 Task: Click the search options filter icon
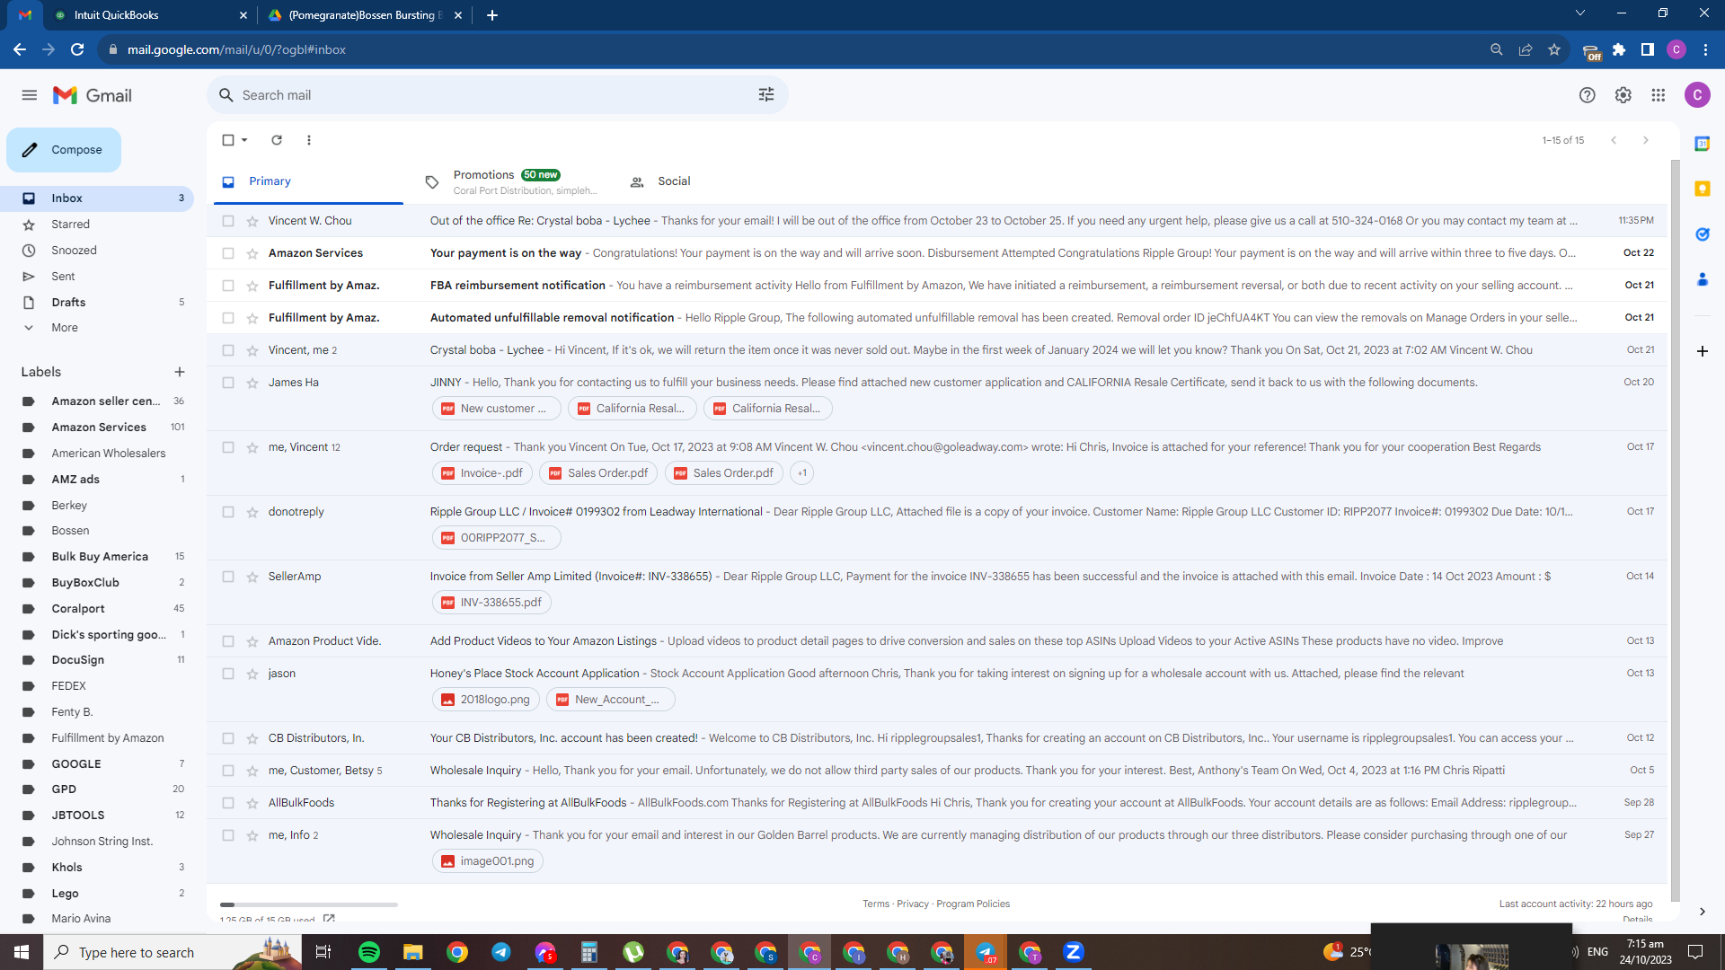766,95
